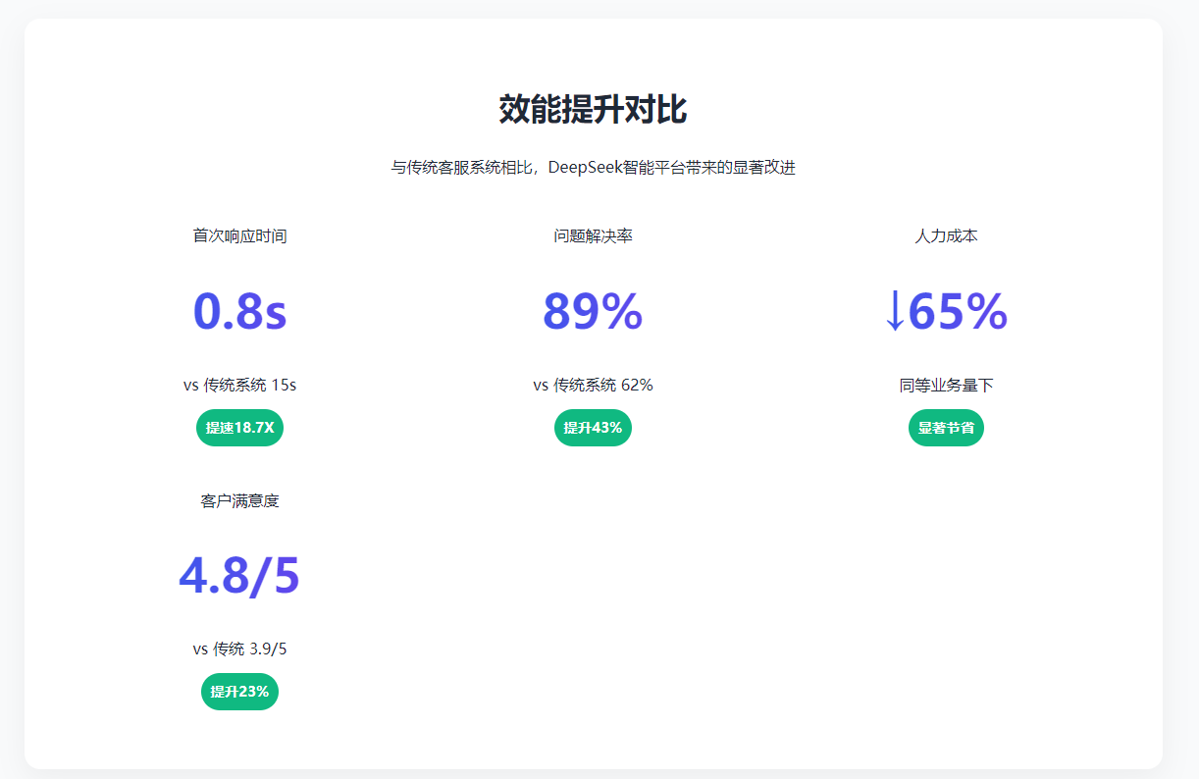Click the 同等业务量下 caption

(946, 386)
